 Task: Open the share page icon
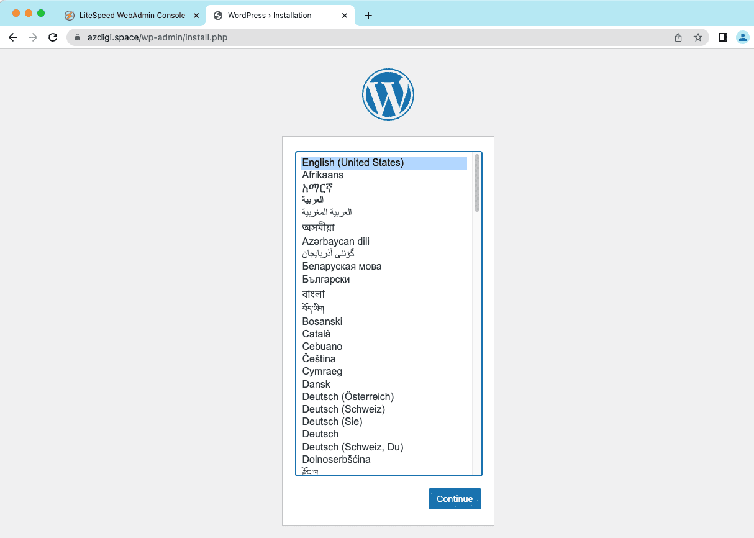[x=678, y=37]
